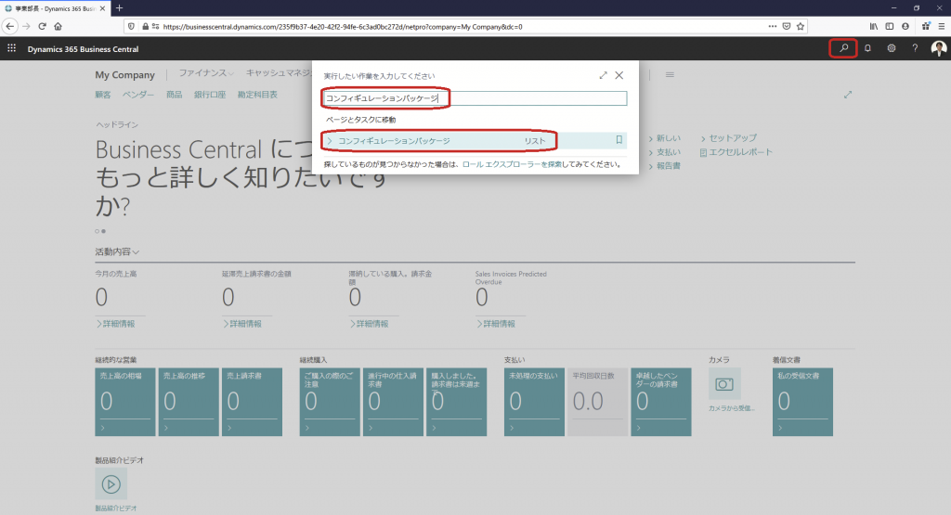Expand the 活動内容 section chevron
The width and height of the screenshot is (951, 515).
(137, 251)
